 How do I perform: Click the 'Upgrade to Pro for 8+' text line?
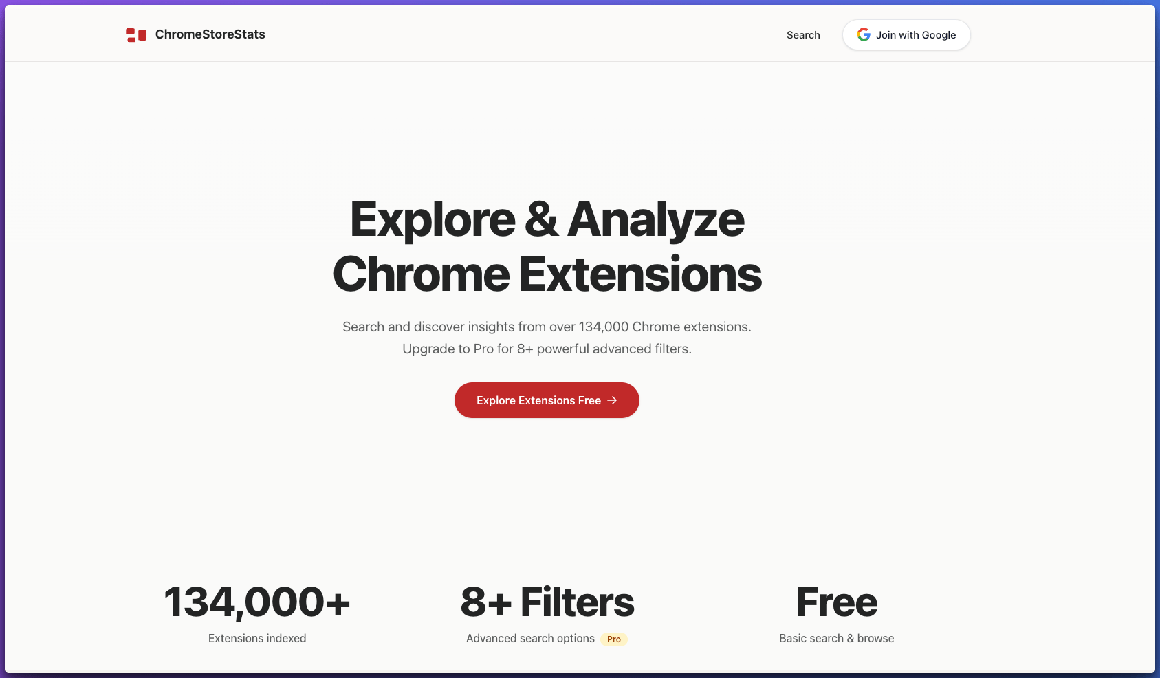(547, 349)
